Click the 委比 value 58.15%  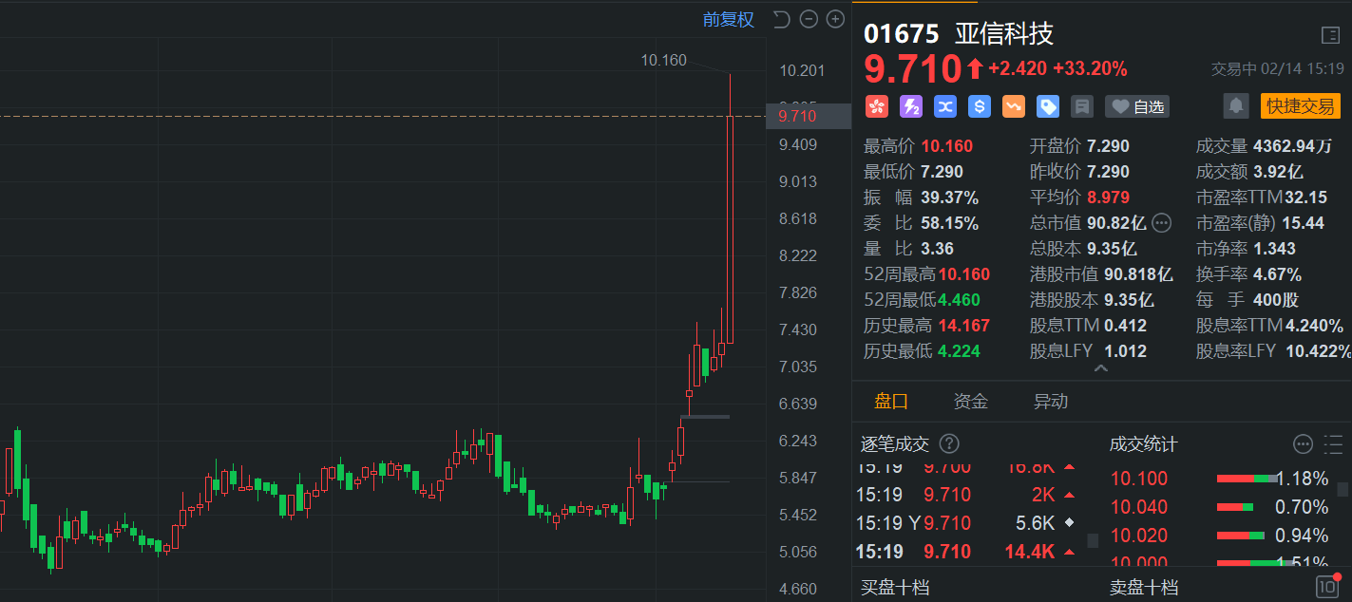(949, 223)
